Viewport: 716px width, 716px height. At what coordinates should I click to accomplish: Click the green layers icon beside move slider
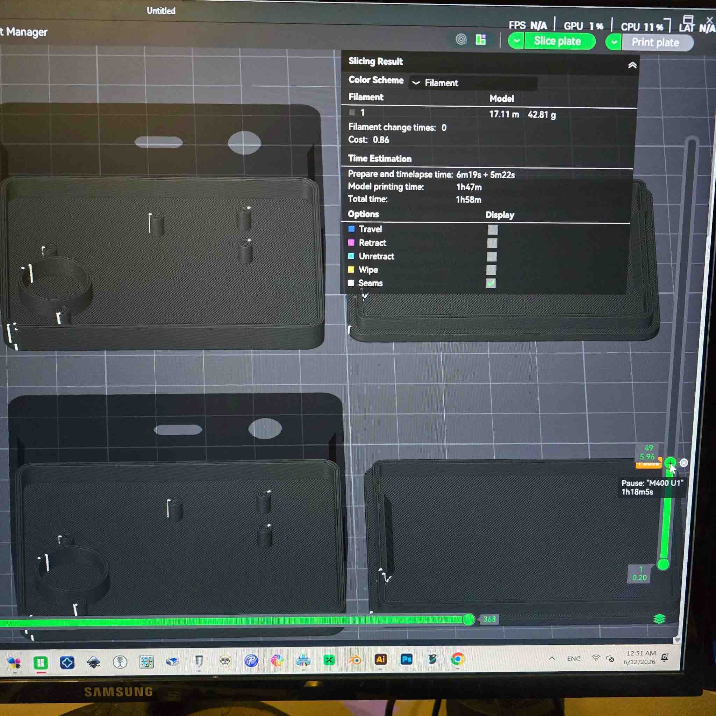point(660,618)
